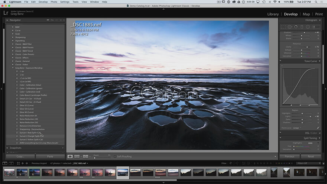Click Tone Curve targeted adjustment tool
Viewport: 327px width, 184px height.
tap(282, 66)
